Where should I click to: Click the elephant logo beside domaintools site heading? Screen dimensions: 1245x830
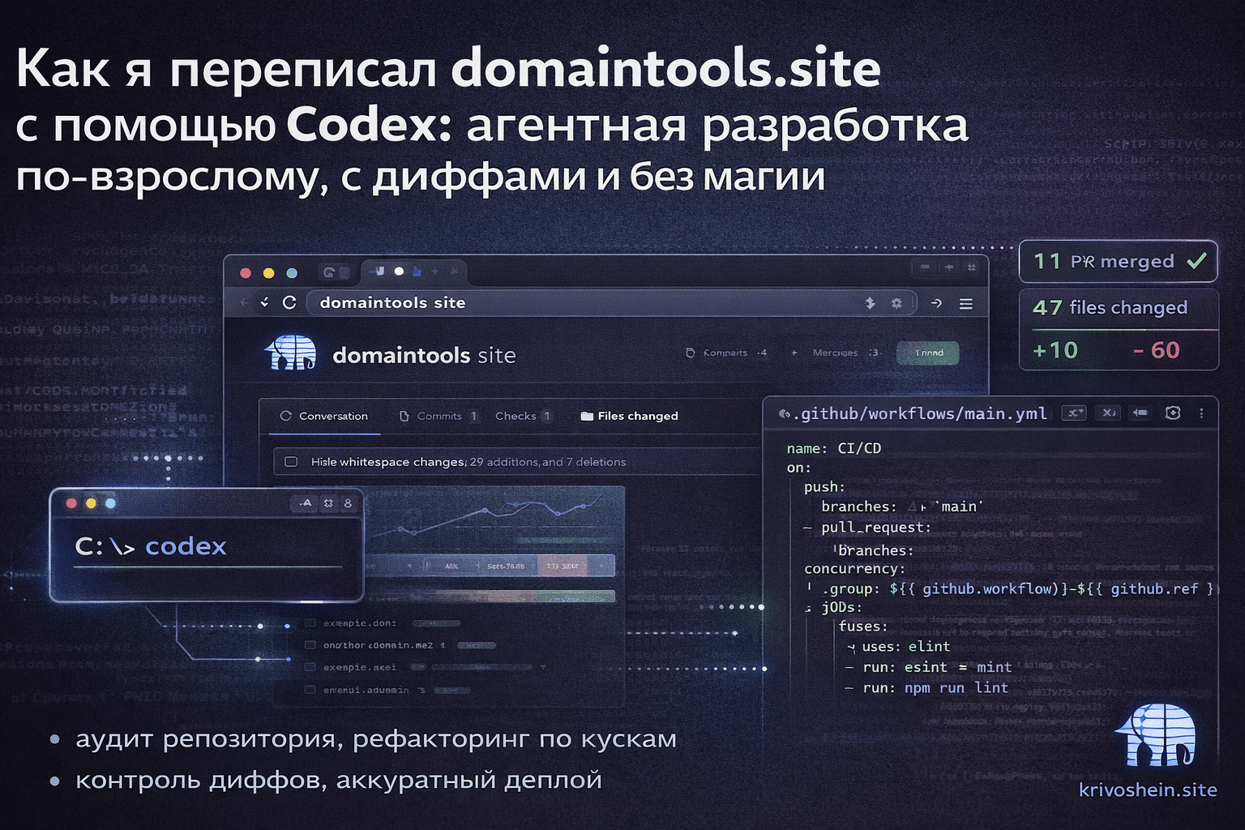[x=290, y=353]
